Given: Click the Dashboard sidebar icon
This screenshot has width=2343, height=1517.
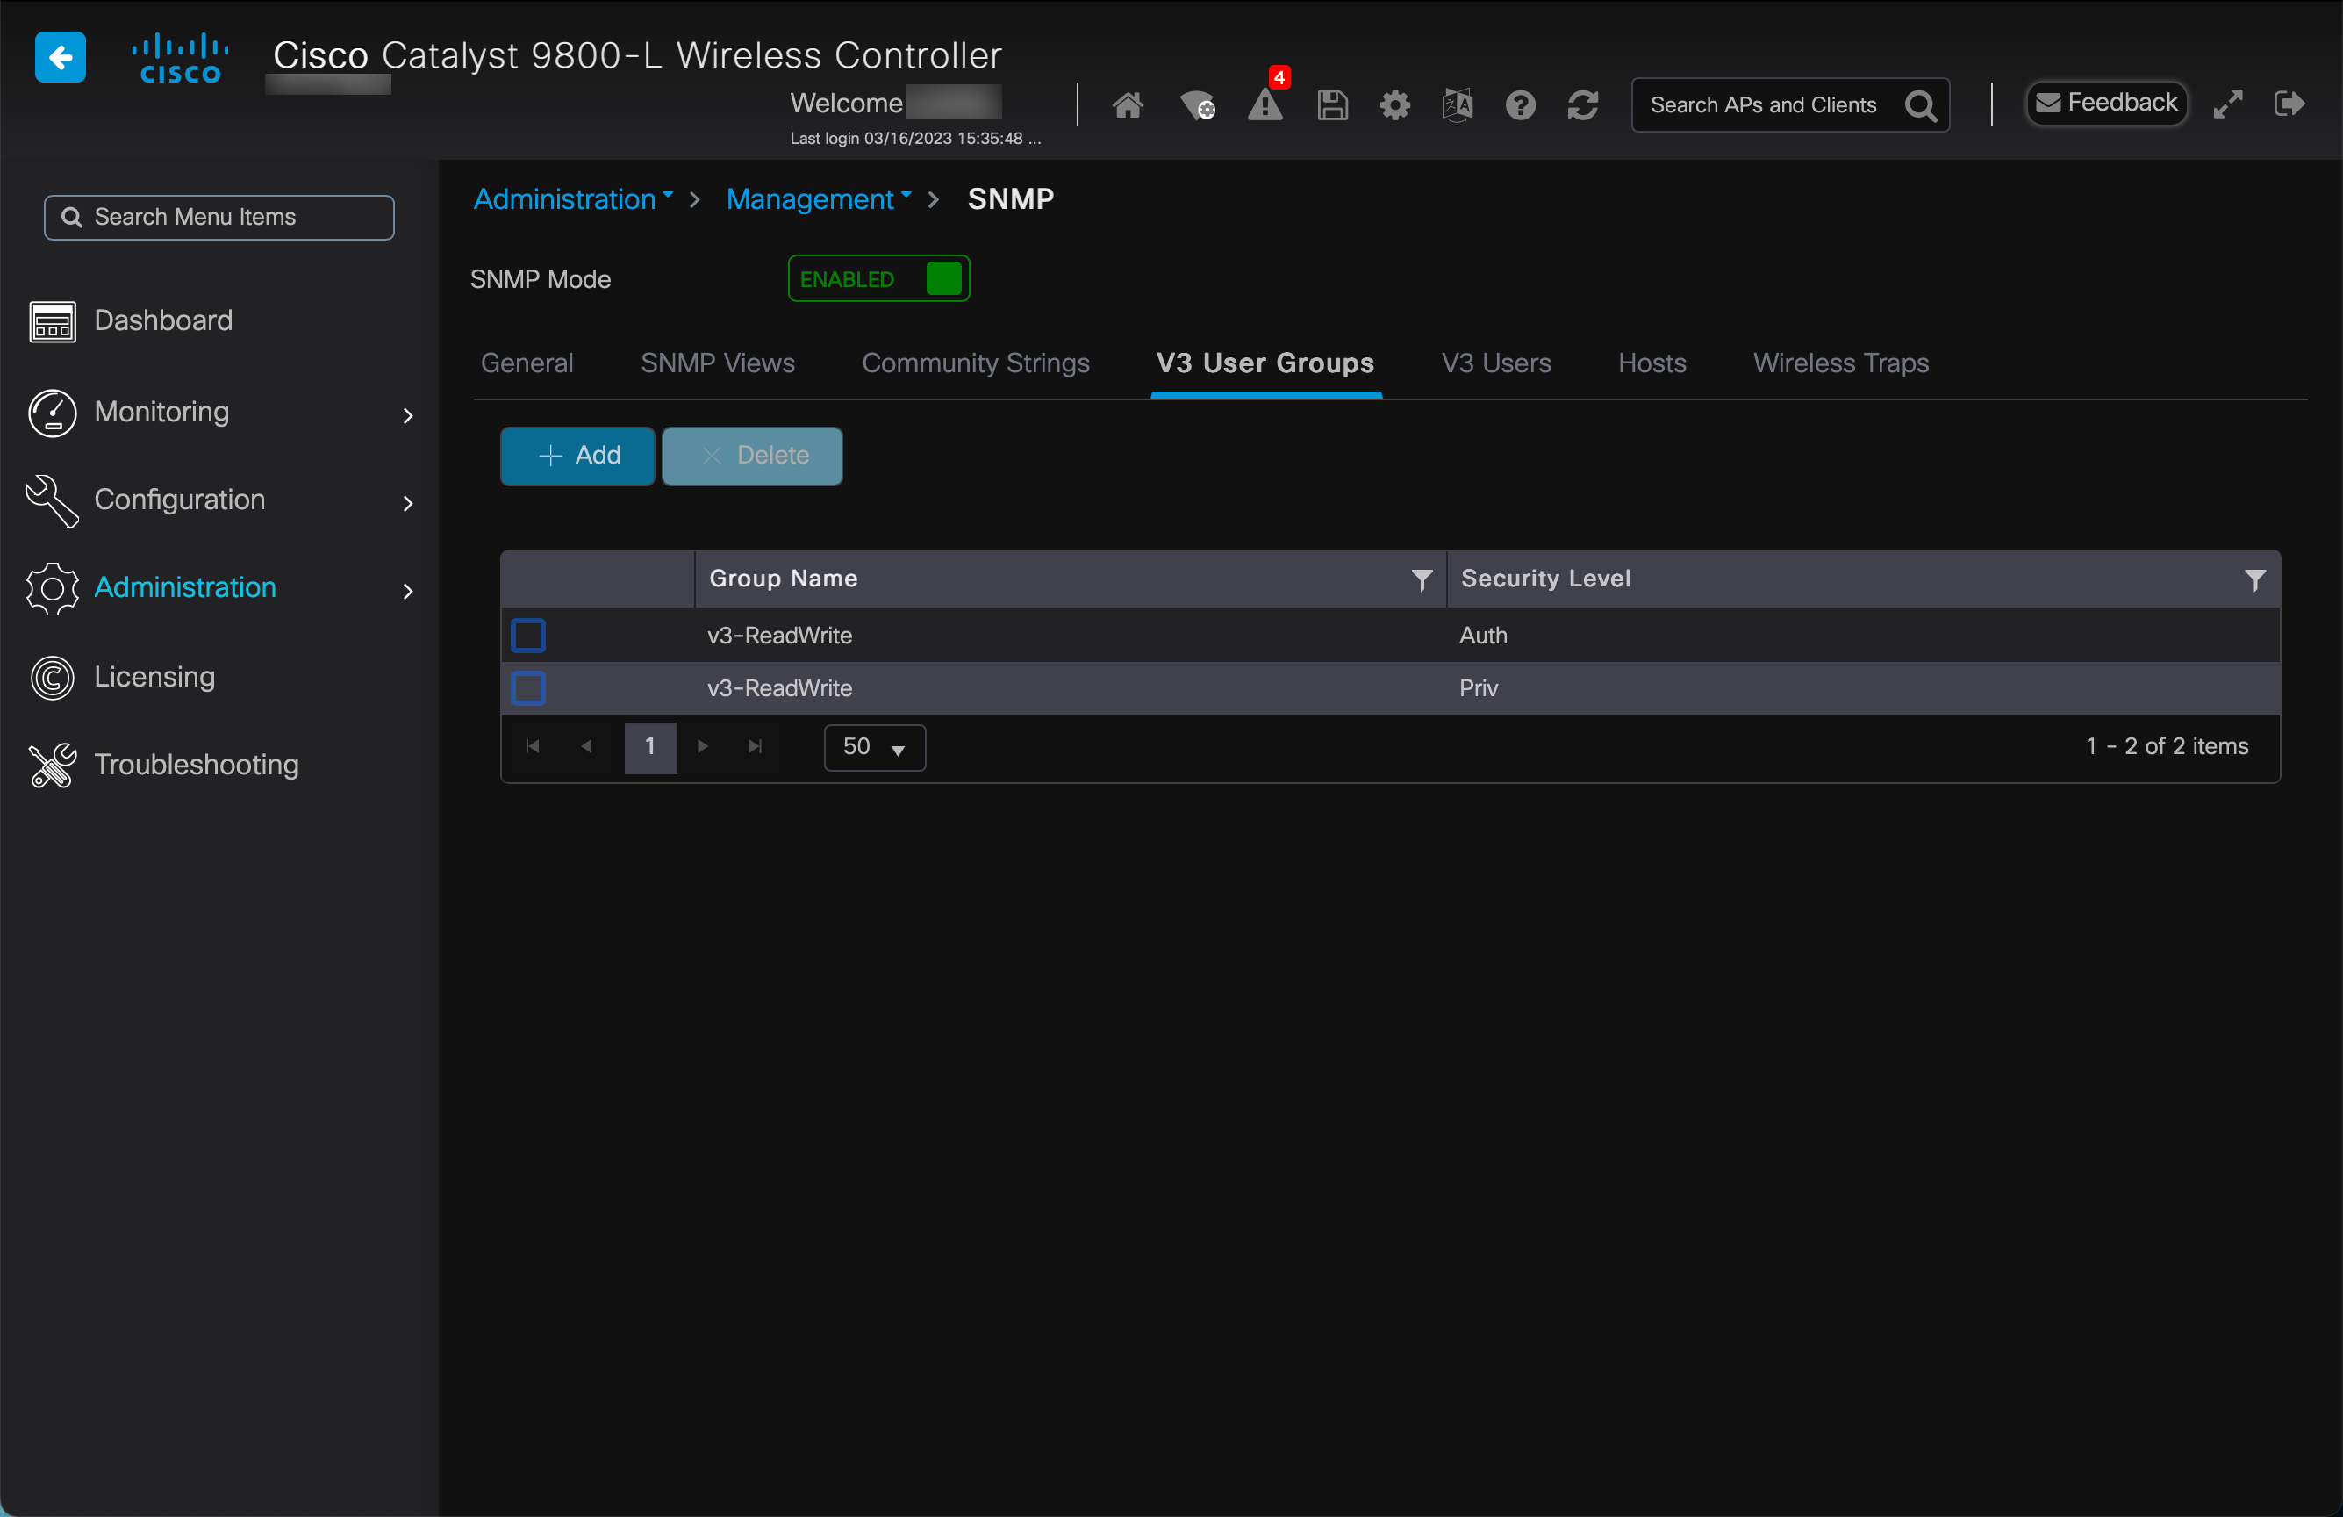Looking at the screenshot, I should pyautogui.click(x=52, y=321).
